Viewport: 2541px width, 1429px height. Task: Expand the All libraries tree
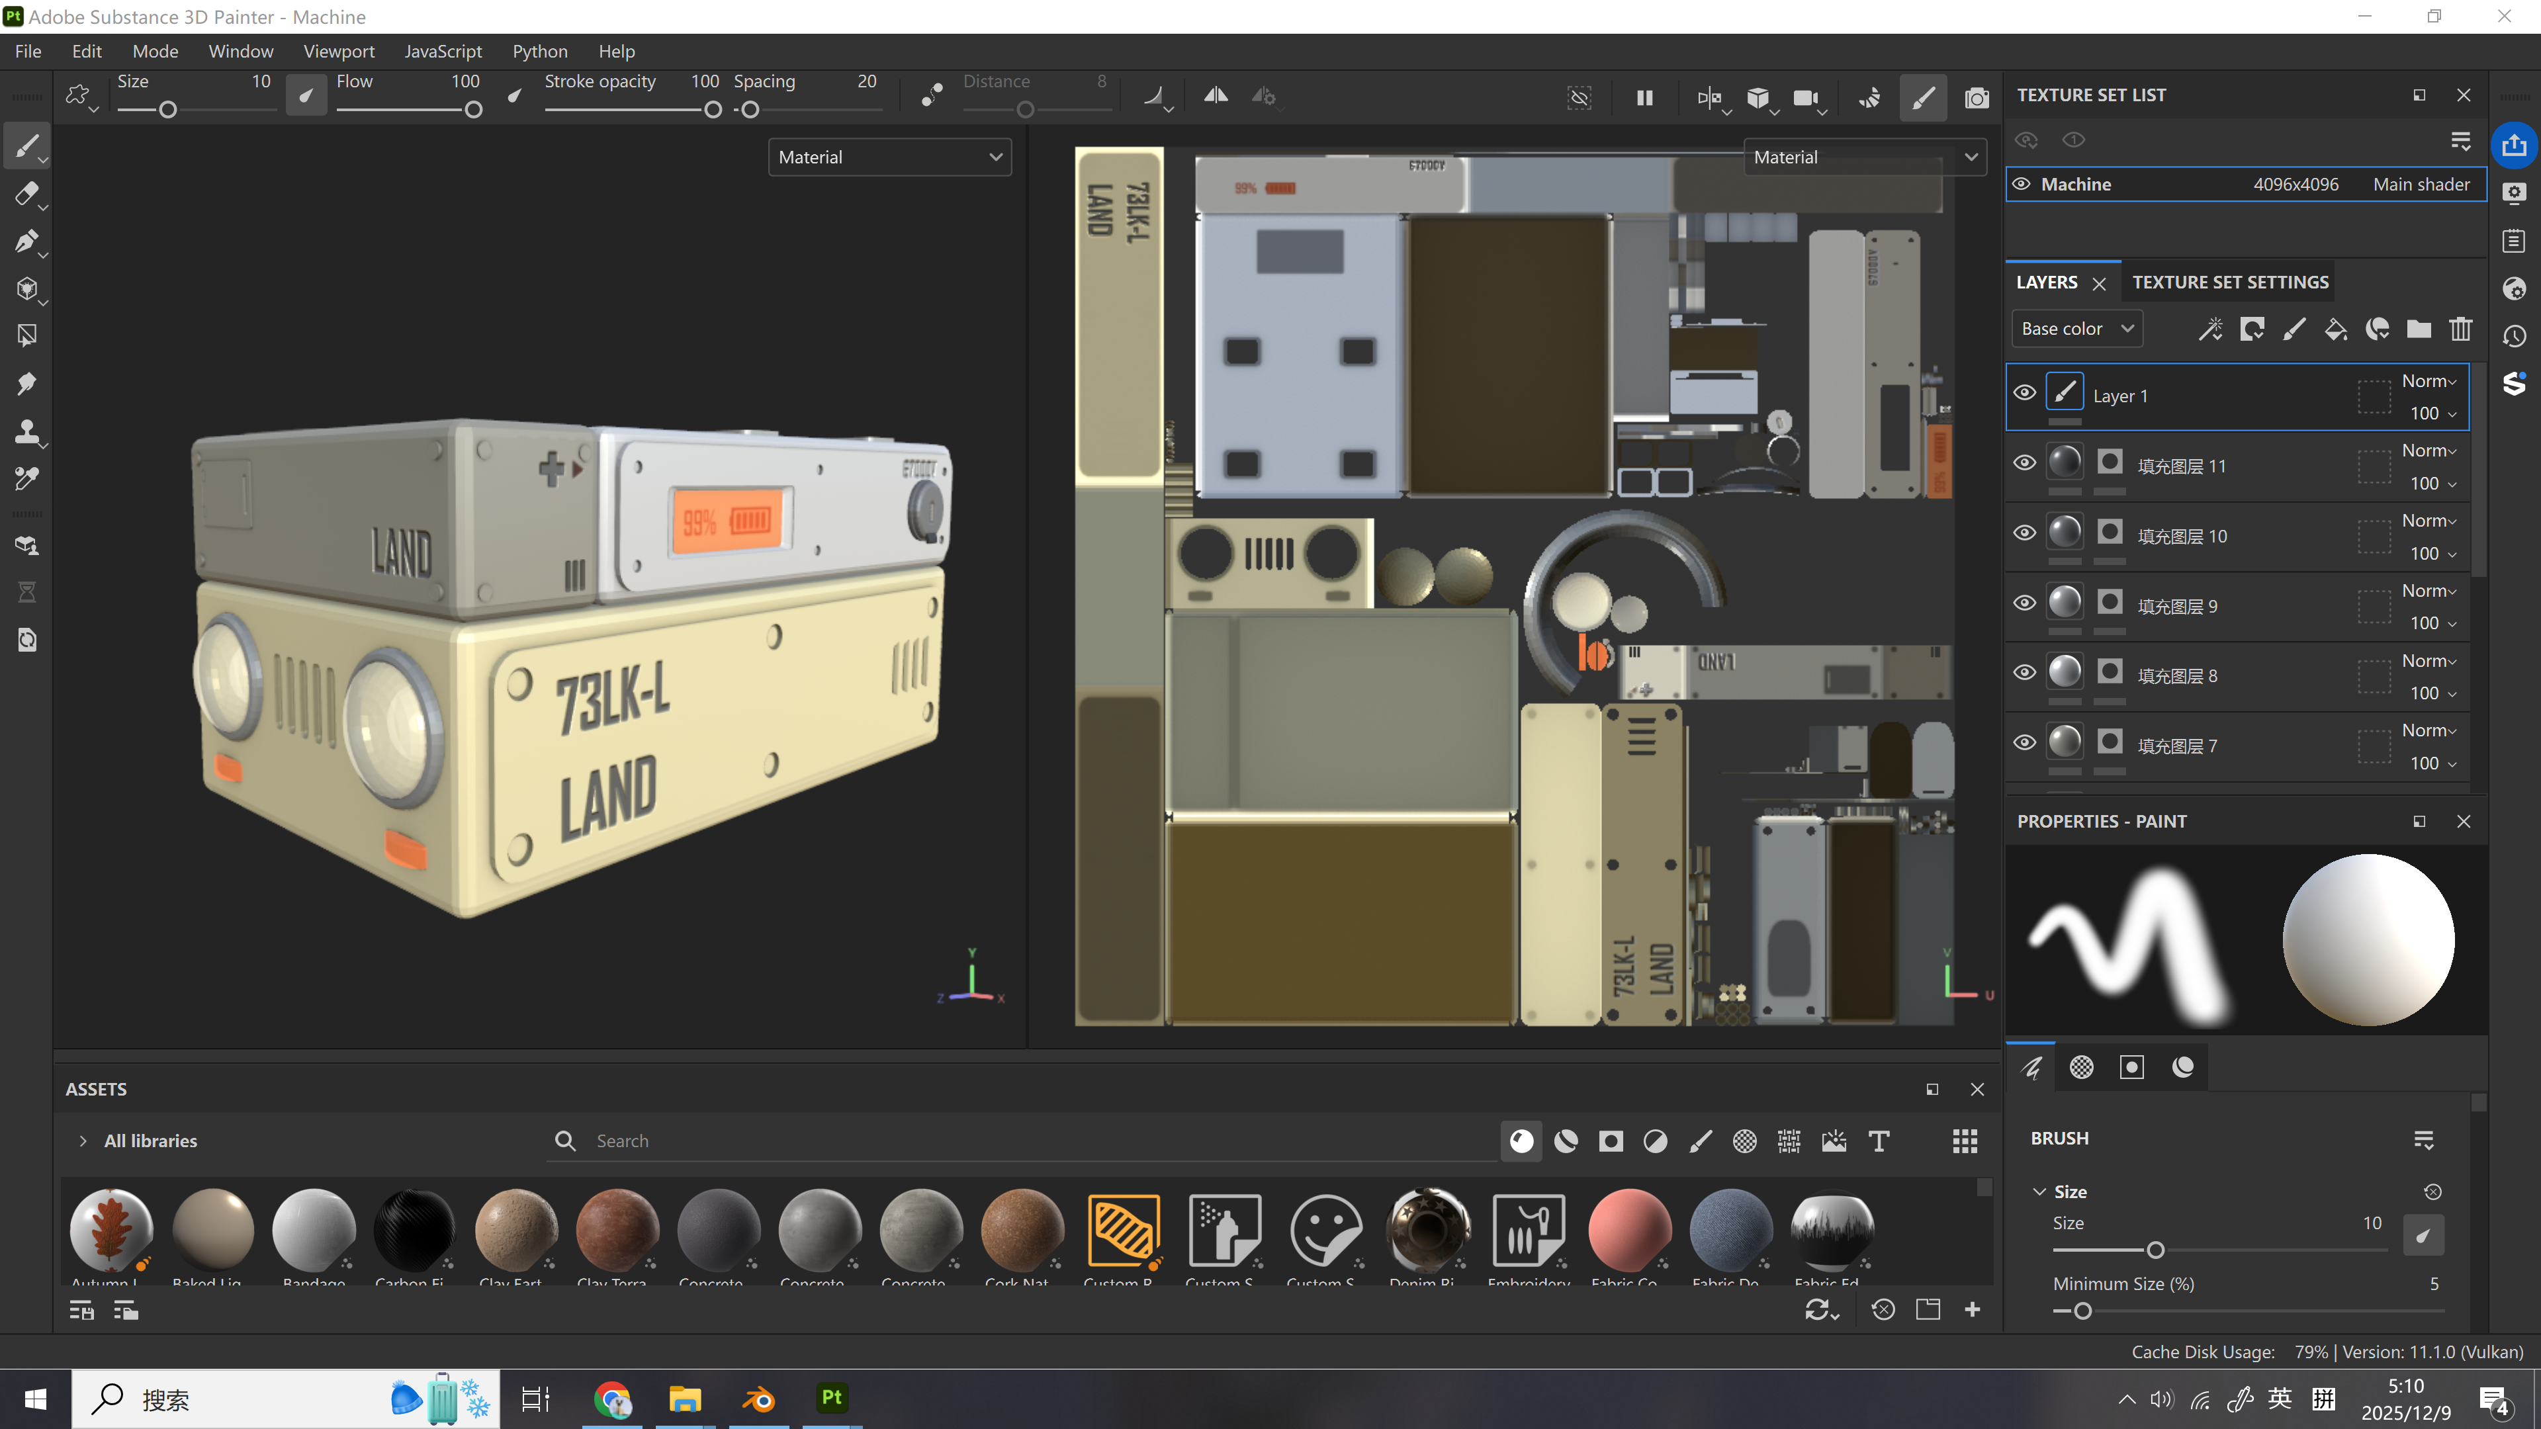point(83,1141)
